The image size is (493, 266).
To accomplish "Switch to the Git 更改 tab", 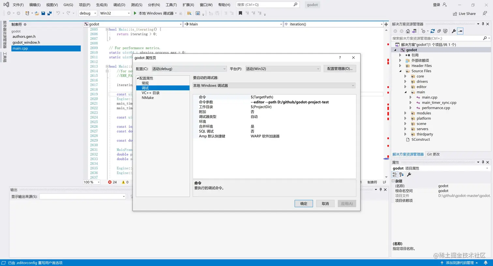I will tap(433, 154).
